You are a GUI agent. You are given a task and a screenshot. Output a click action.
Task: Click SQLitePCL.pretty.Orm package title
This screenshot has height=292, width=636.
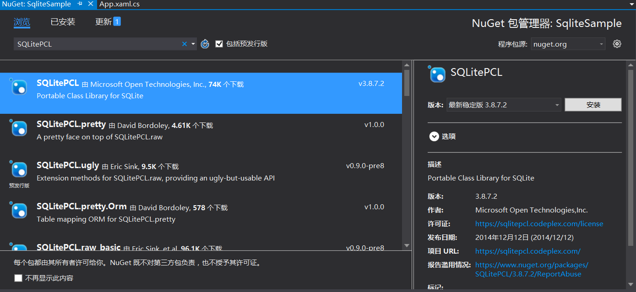(82, 207)
